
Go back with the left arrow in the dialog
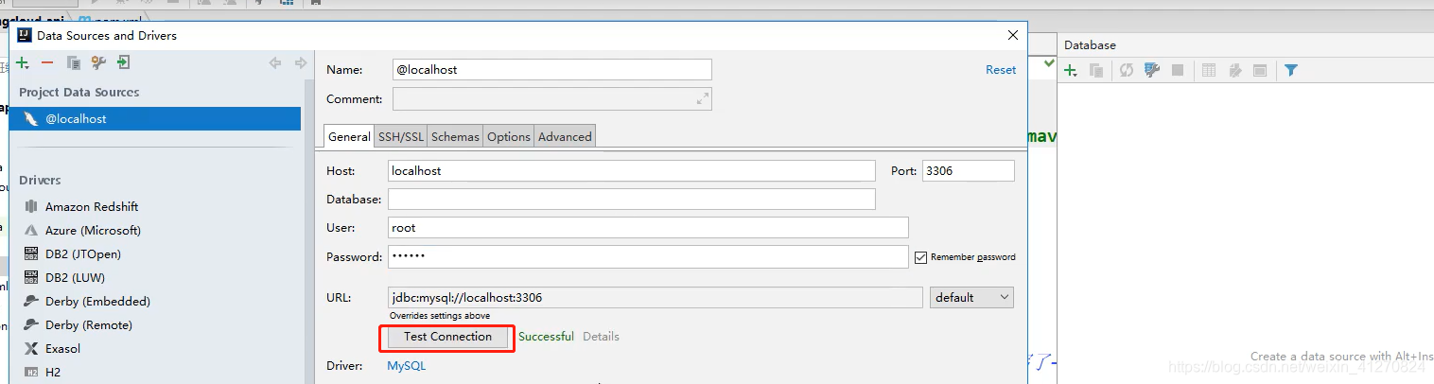click(x=275, y=63)
